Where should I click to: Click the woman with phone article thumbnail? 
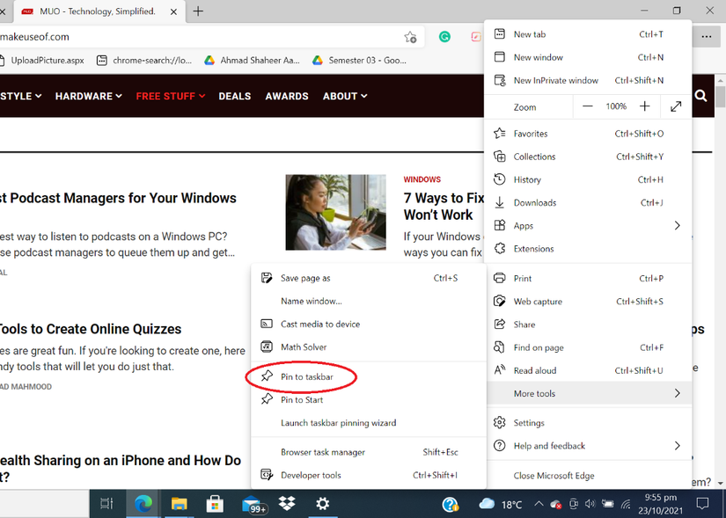[335, 212]
